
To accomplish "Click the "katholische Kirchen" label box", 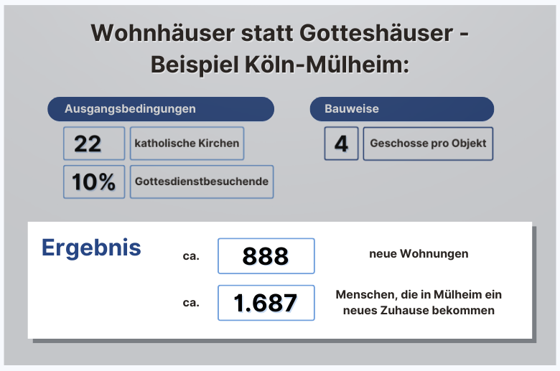I will pyautogui.click(x=187, y=144).
